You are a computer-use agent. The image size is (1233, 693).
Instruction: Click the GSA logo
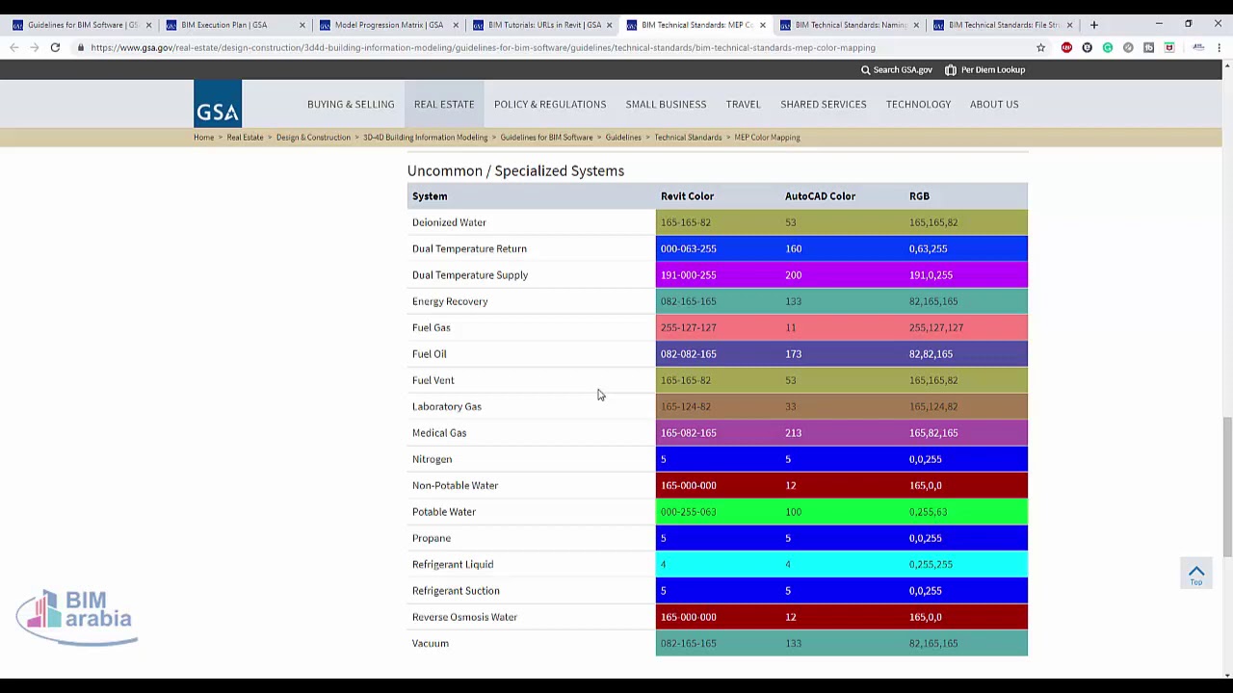point(218,103)
